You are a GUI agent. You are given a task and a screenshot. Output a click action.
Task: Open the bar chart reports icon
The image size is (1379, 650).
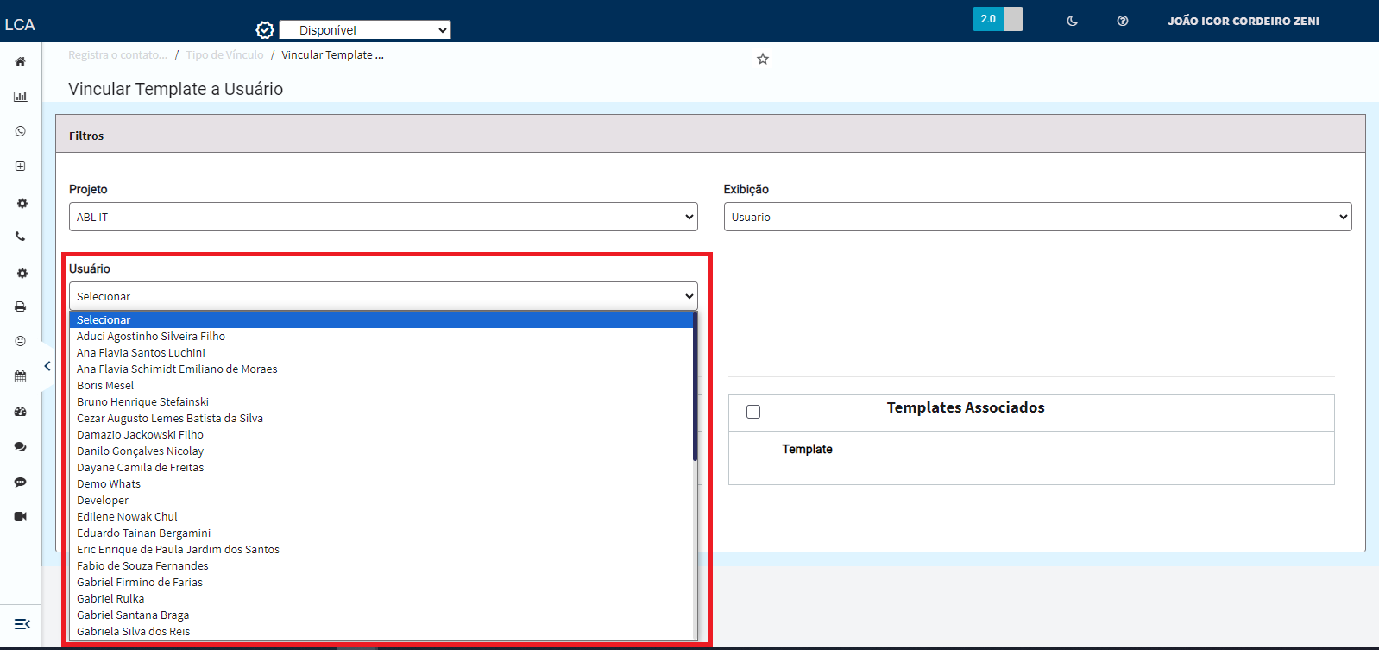tap(20, 97)
